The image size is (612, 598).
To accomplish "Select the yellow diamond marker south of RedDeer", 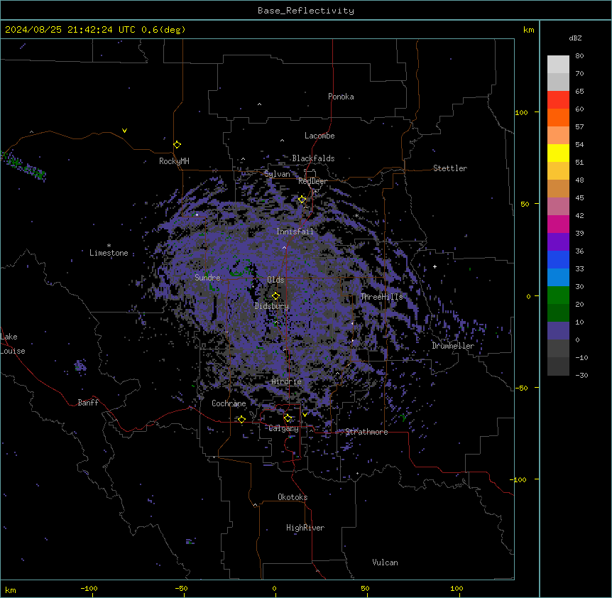I will coord(302,200).
